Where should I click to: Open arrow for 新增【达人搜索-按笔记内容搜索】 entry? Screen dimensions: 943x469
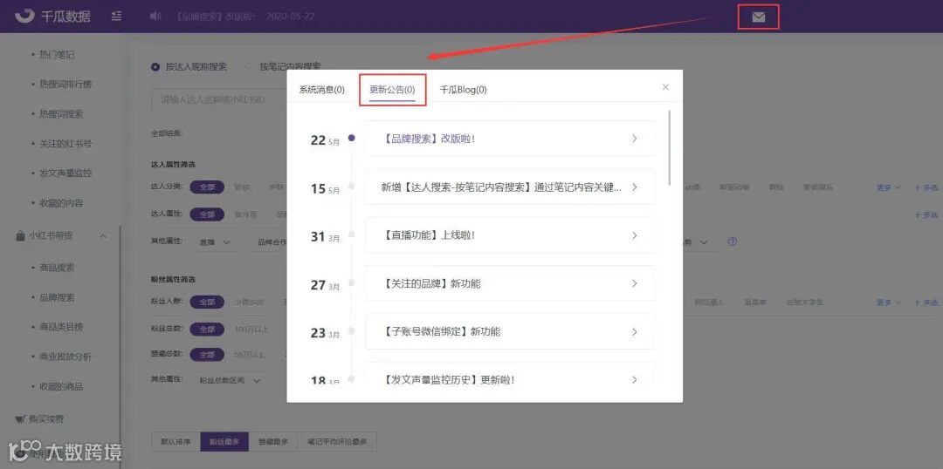point(634,187)
